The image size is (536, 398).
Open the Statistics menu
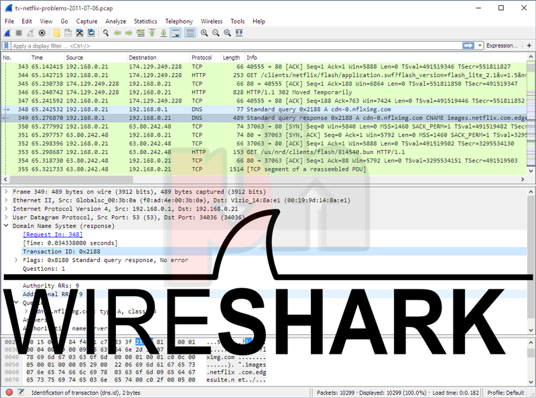click(145, 21)
